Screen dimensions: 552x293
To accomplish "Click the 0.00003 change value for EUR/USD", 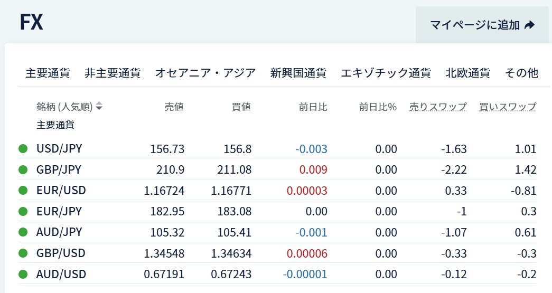I will (x=307, y=191).
